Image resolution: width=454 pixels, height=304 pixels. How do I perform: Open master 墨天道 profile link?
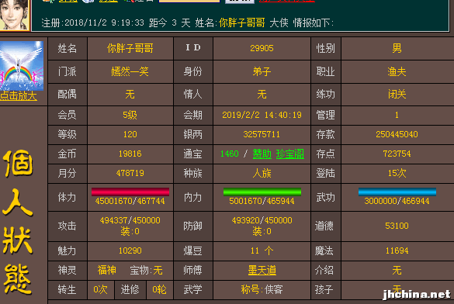pos(262,271)
